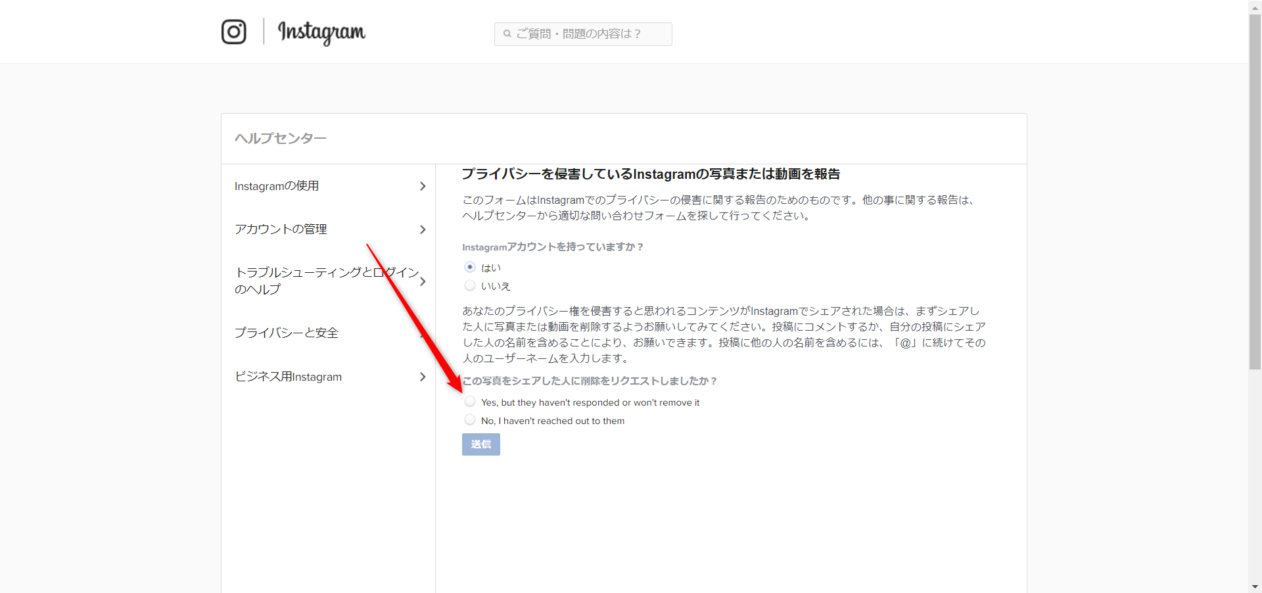Viewport: 1262px width, 593px height.
Task: Select 'Yes, but they haven't responded' radio option
Action: (469, 401)
